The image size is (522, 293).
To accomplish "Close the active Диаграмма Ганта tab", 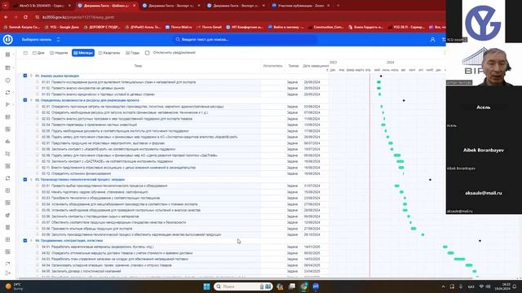I will coord(134,6).
